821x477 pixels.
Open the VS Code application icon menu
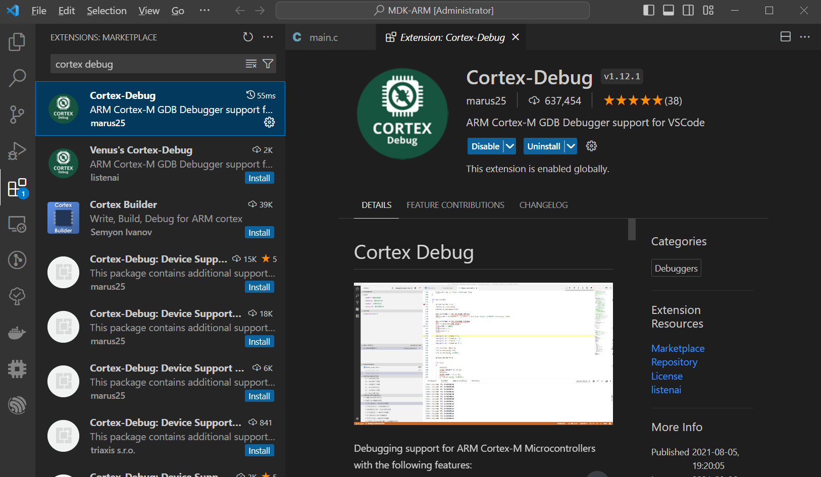[13, 11]
